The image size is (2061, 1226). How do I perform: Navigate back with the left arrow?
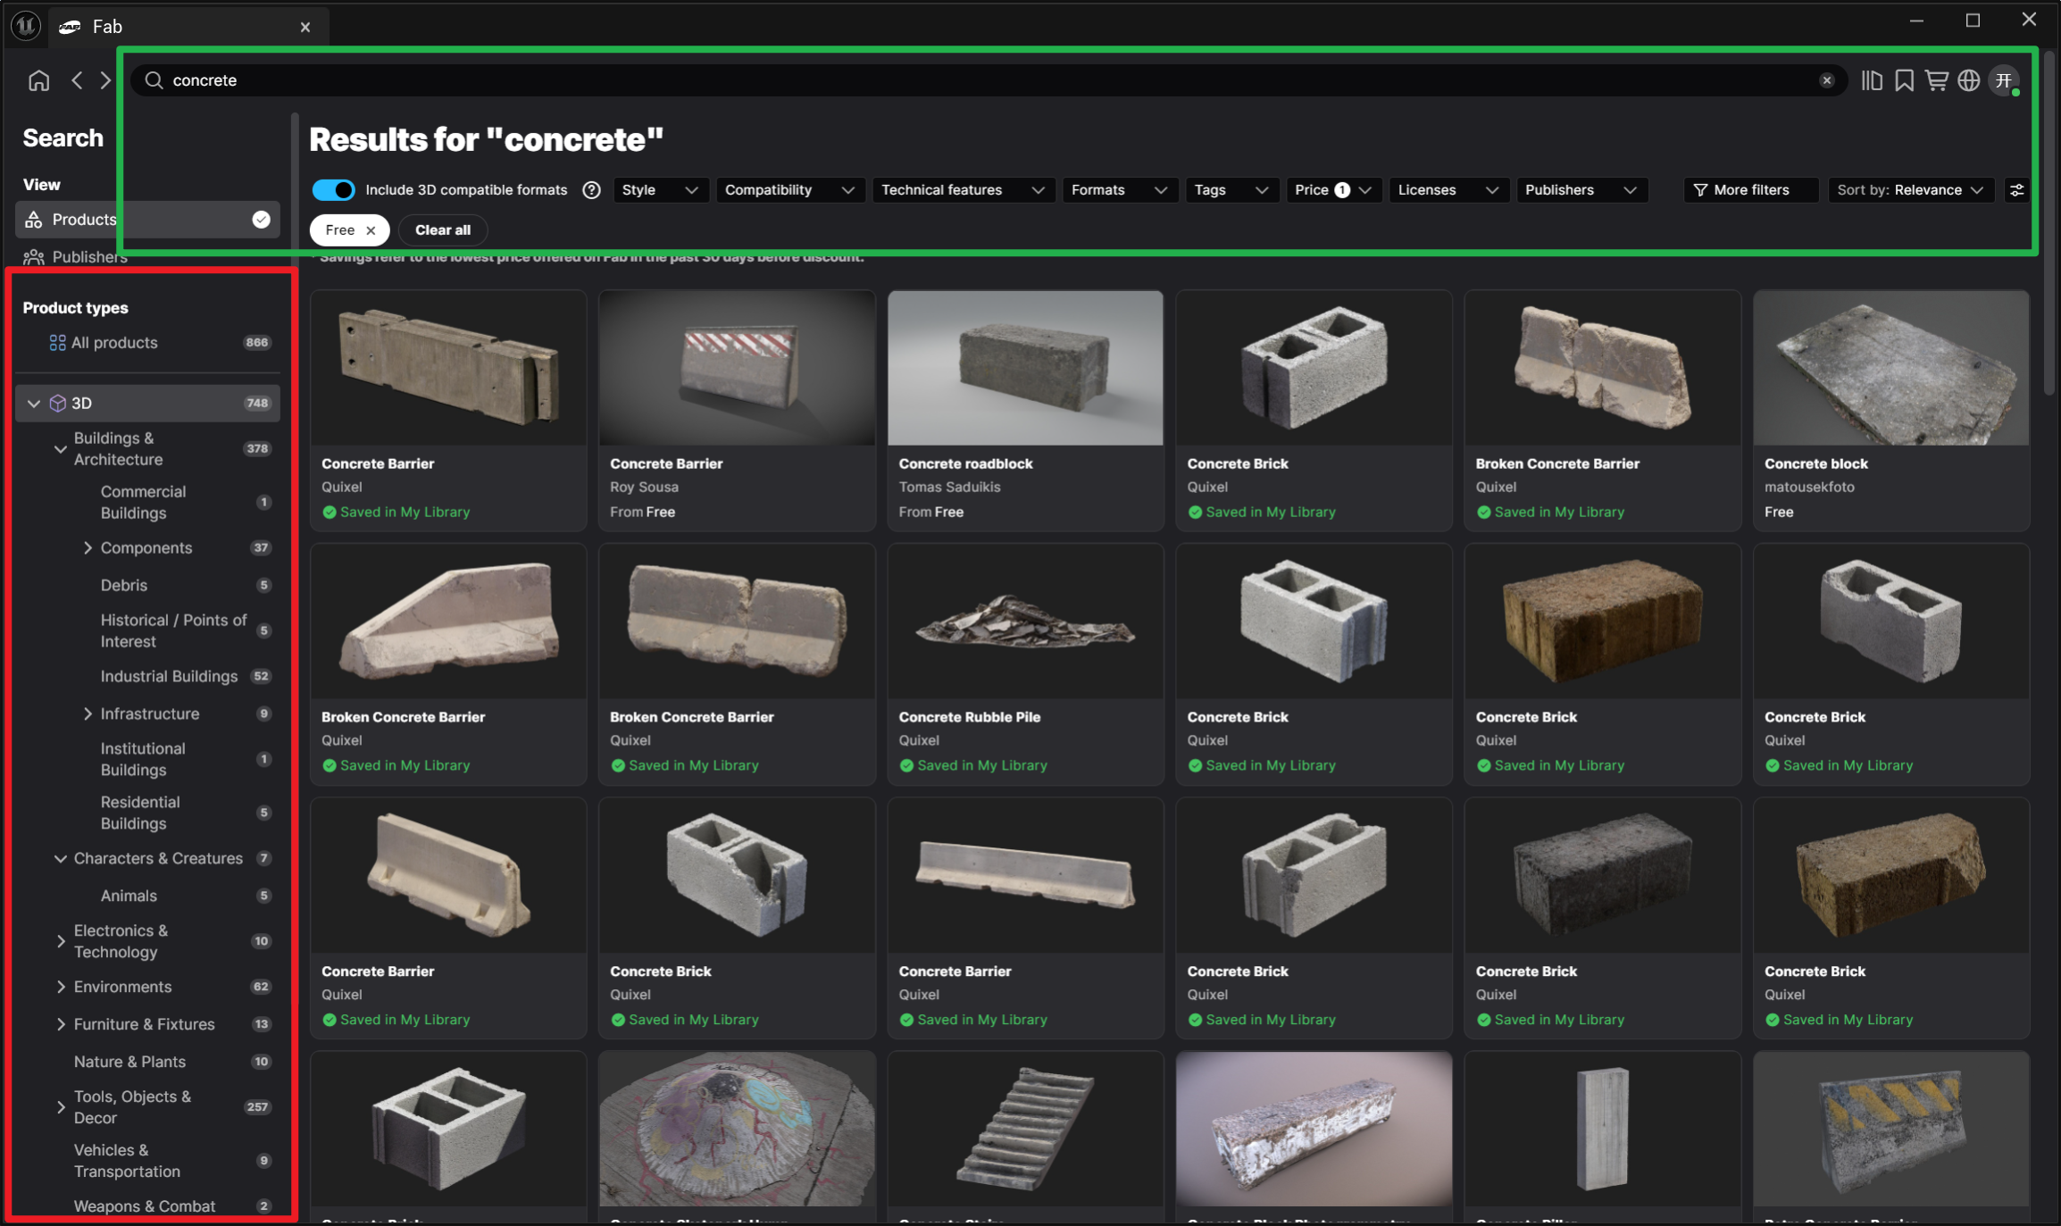(78, 80)
